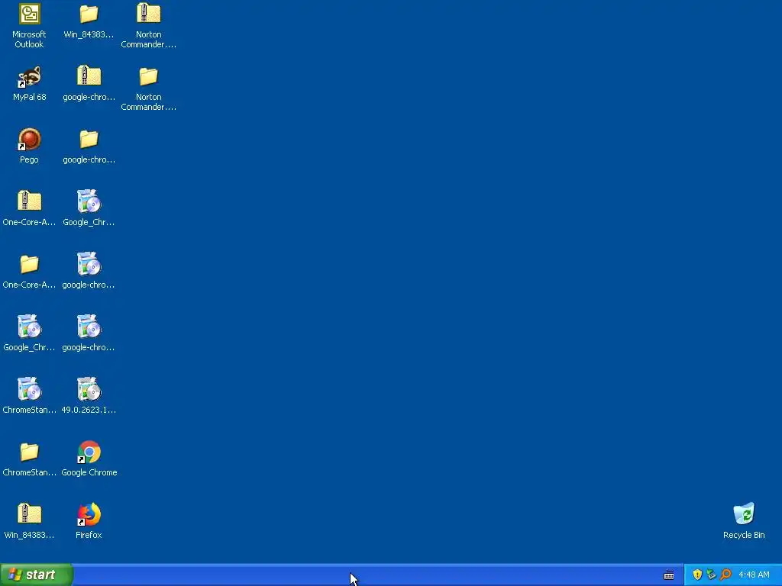Launch the Pego red ball shortcut
The height and width of the screenshot is (586, 782).
[29, 146]
